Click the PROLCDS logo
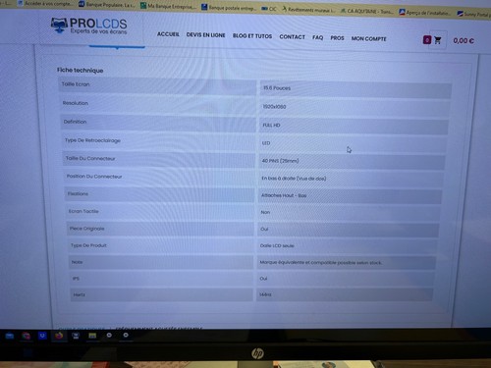The image size is (491, 368). 89,26
